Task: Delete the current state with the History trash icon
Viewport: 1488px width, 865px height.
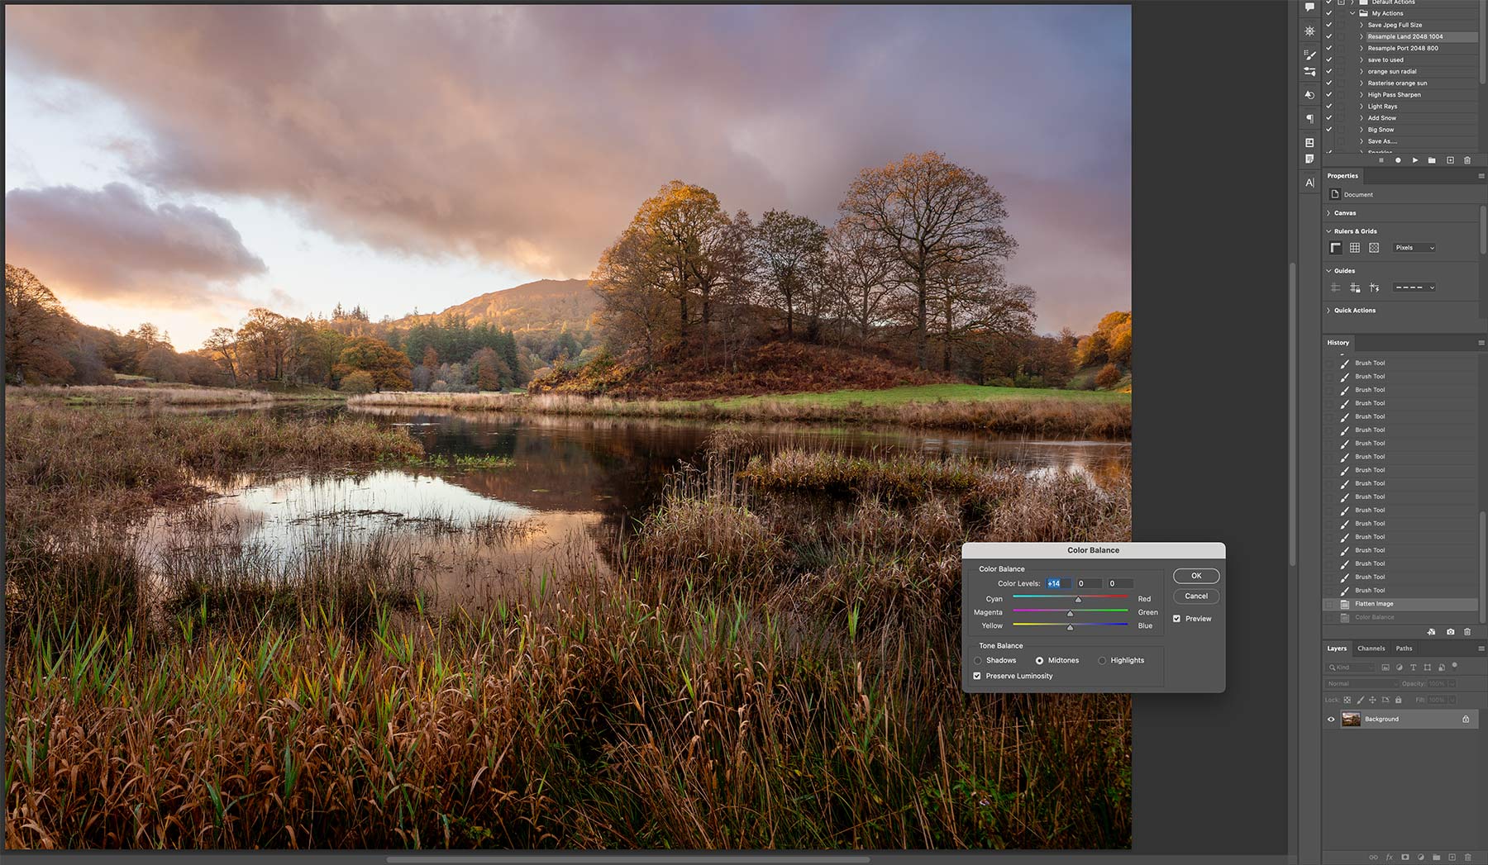Action: point(1467,632)
